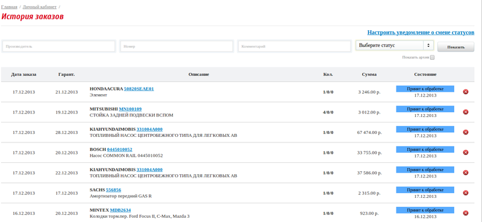482x222 pixels.
Task: Delete the HONDAACURA 50820SEAE01 order
Action: tap(465, 92)
